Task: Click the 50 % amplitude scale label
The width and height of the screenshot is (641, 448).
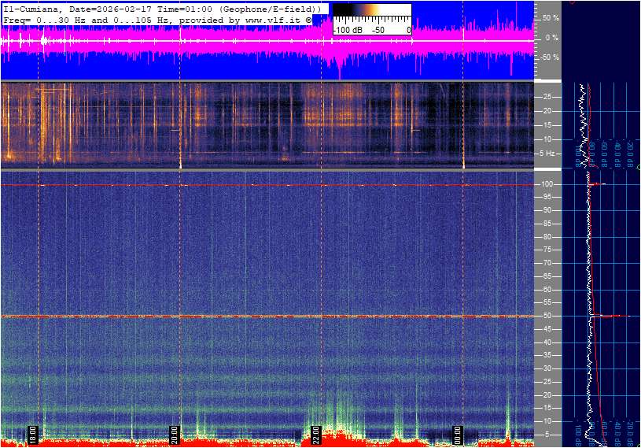Action: pyautogui.click(x=550, y=17)
